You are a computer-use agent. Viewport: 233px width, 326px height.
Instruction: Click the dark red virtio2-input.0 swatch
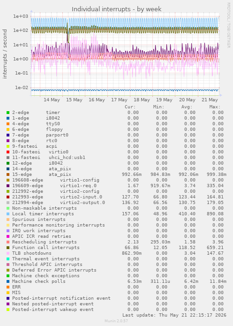coord(8,197)
